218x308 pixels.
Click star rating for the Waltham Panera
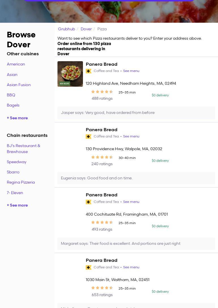(102, 288)
